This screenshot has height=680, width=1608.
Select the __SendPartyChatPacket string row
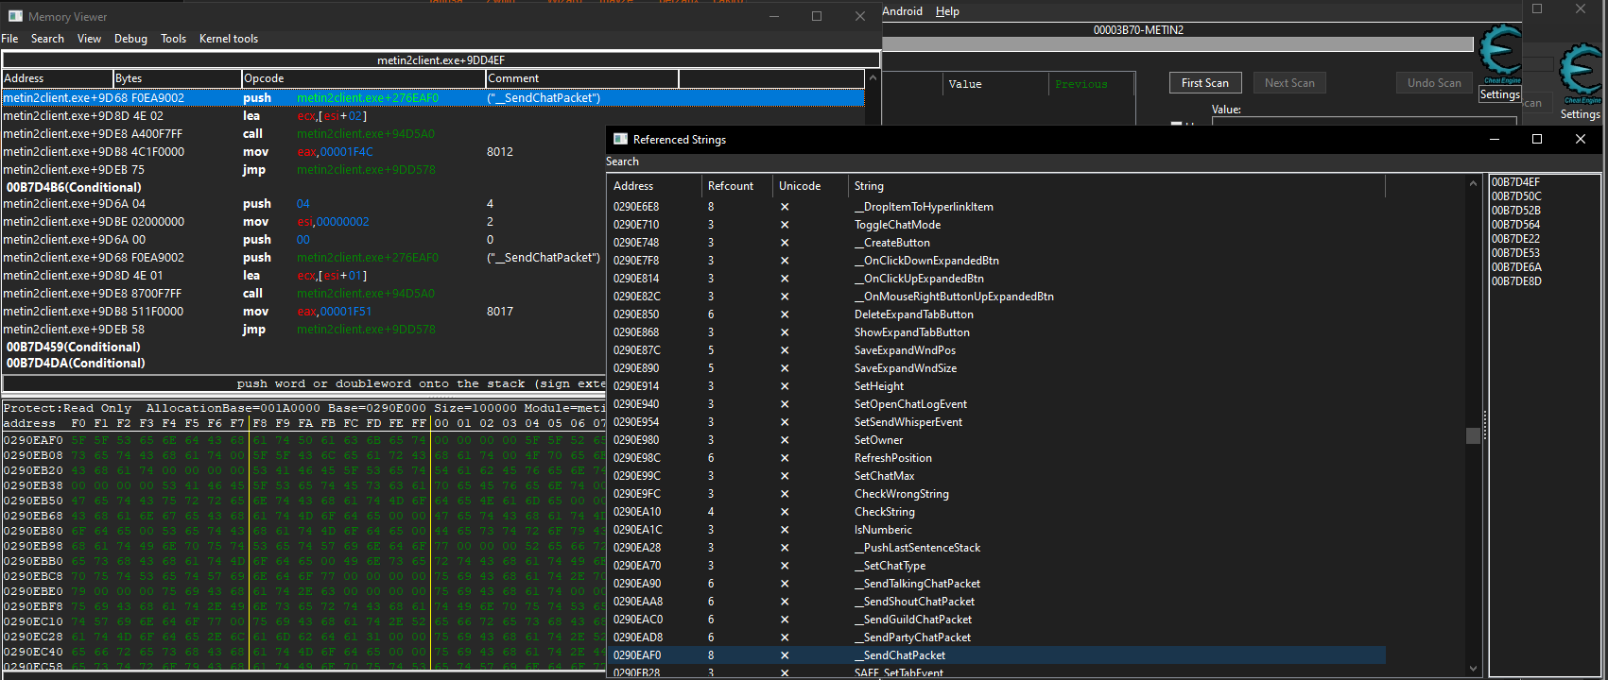[996, 637]
